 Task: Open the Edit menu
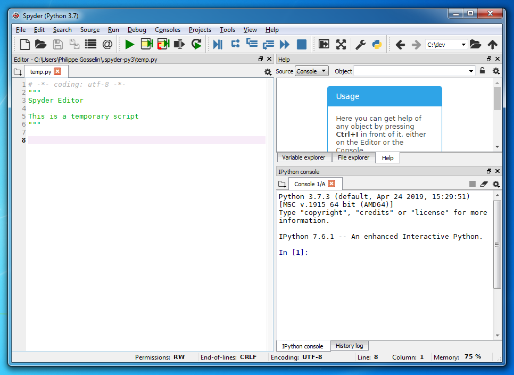pos(39,30)
